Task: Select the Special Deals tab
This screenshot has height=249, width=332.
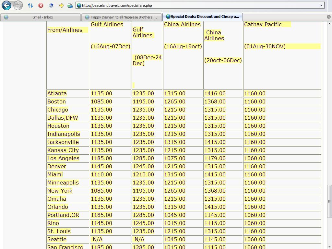Action: click(x=203, y=17)
